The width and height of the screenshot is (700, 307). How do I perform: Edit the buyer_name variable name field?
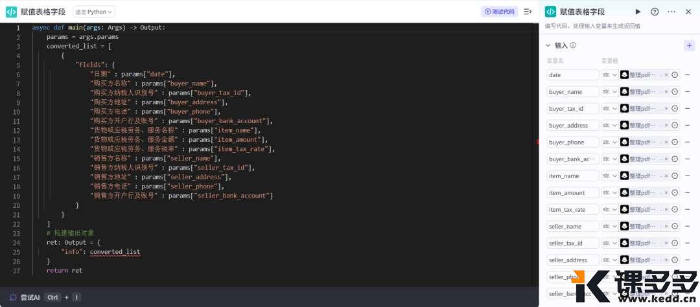(573, 91)
